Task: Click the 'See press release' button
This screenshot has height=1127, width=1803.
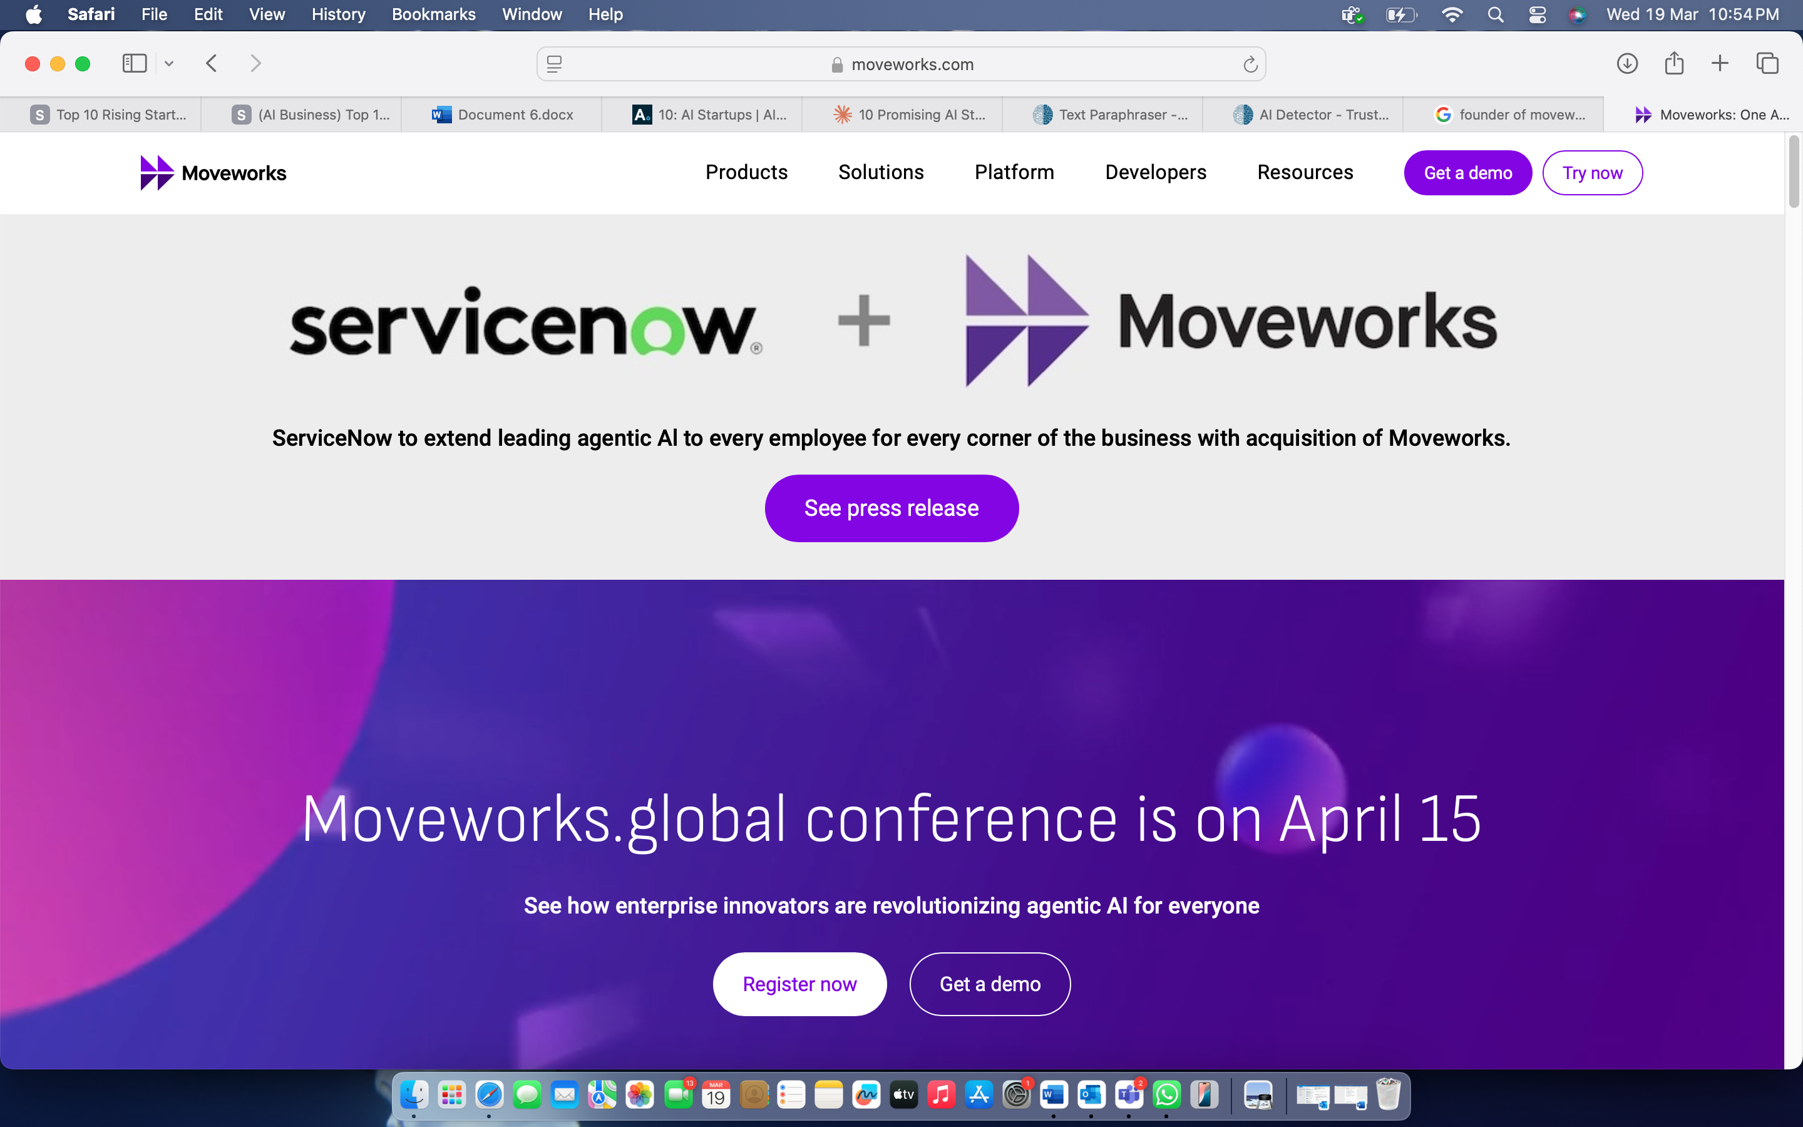Action: pyautogui.click(x=891, y=508)
